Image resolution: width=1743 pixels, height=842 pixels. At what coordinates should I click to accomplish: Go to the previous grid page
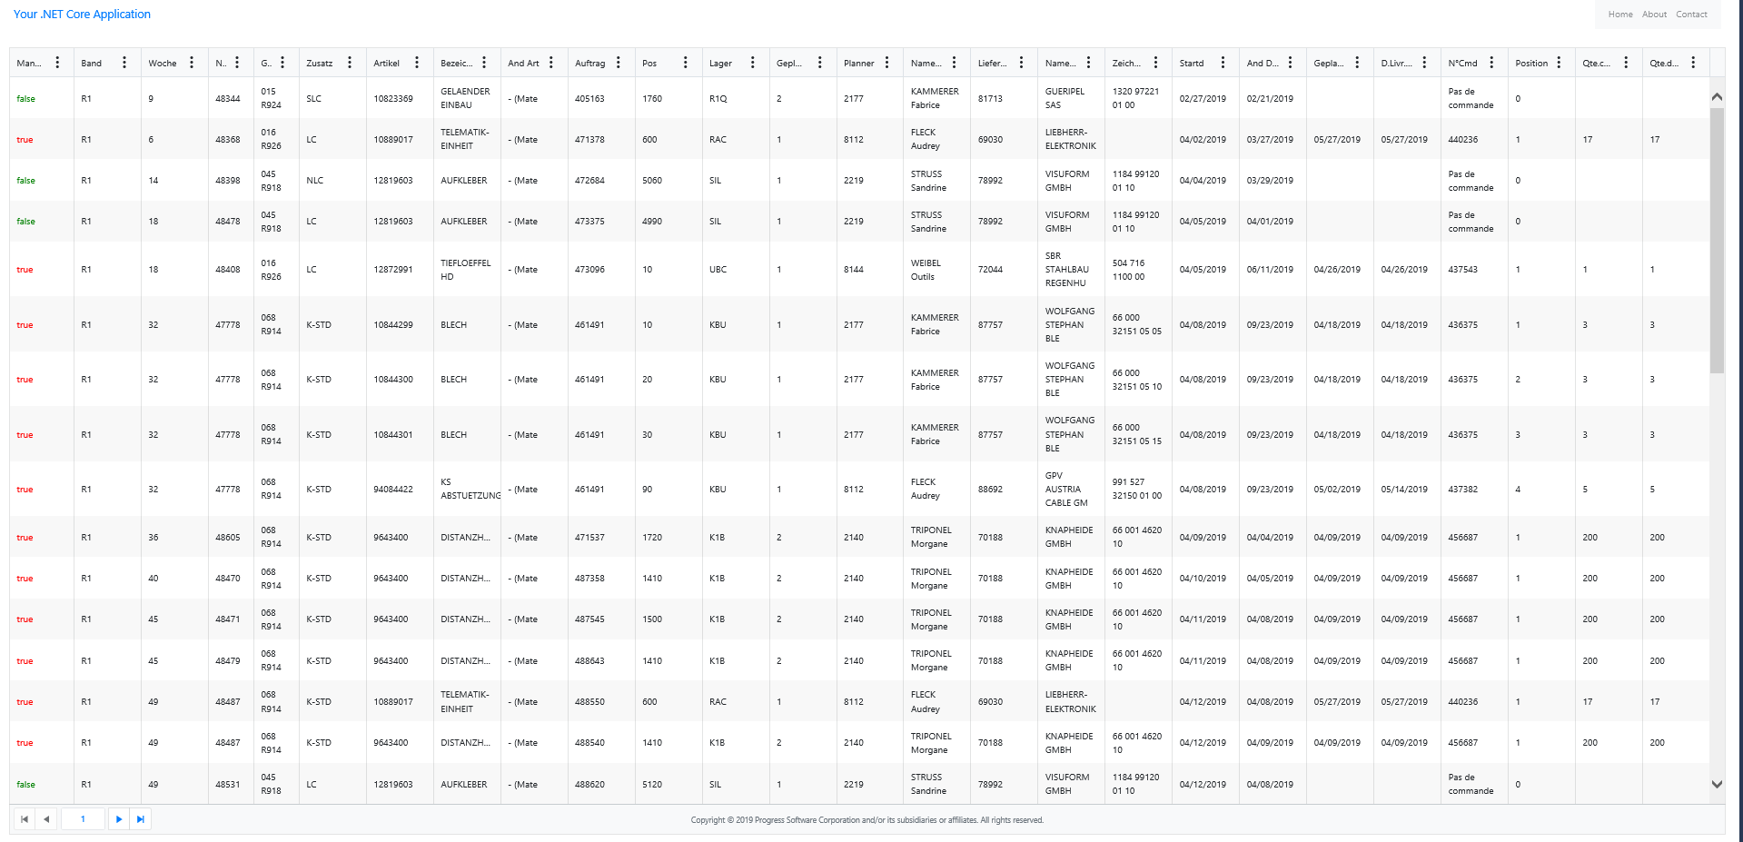(x=46, y=819)
